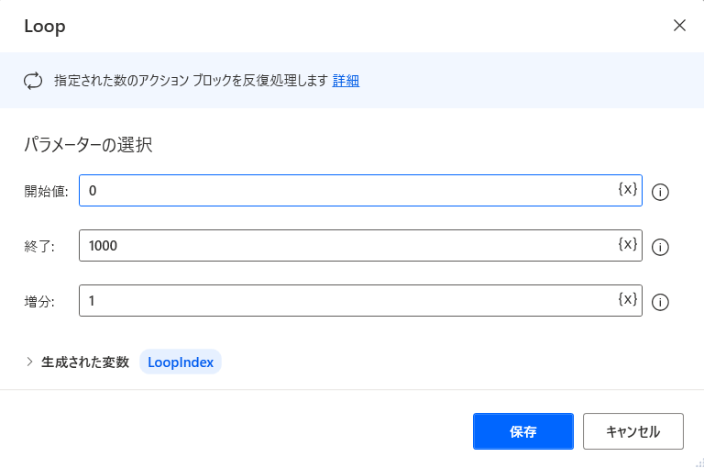
Task: Click the 生成された変数 section label
Action: point(85,362)
